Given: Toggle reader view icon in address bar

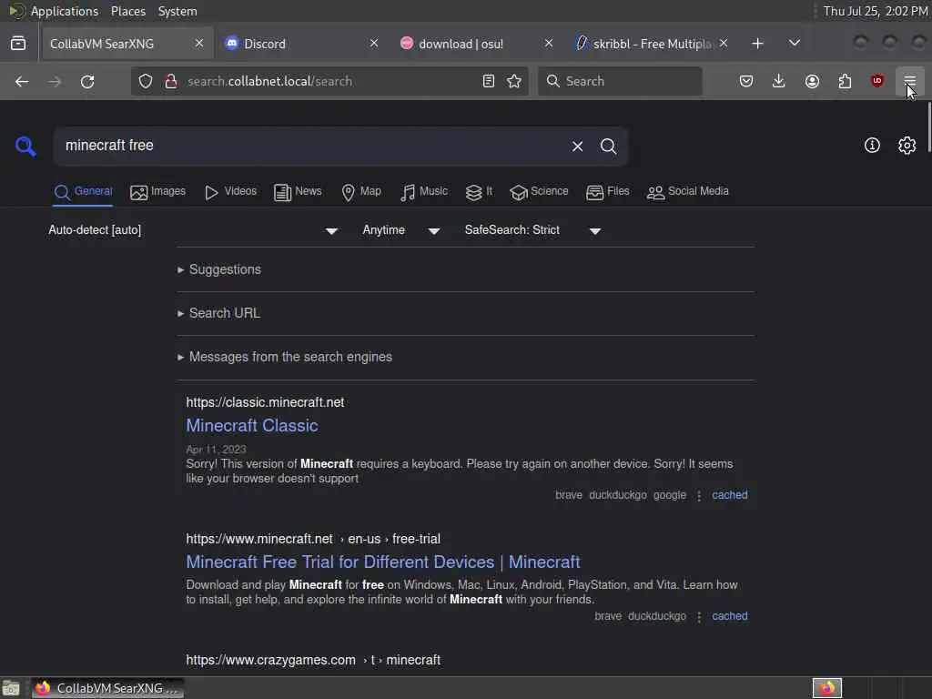Looking at the screenshot, I should [489, 81].
